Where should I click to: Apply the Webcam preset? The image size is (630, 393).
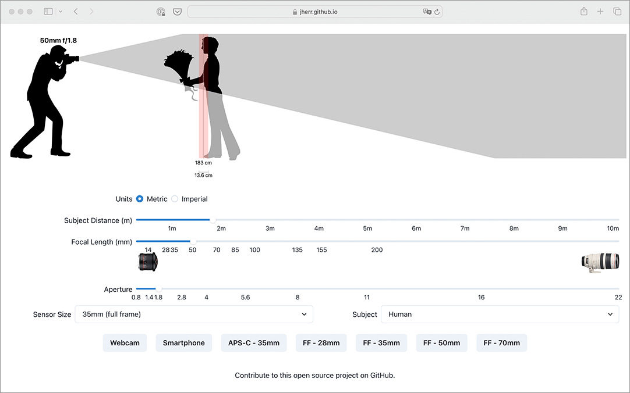pos(125,343)
